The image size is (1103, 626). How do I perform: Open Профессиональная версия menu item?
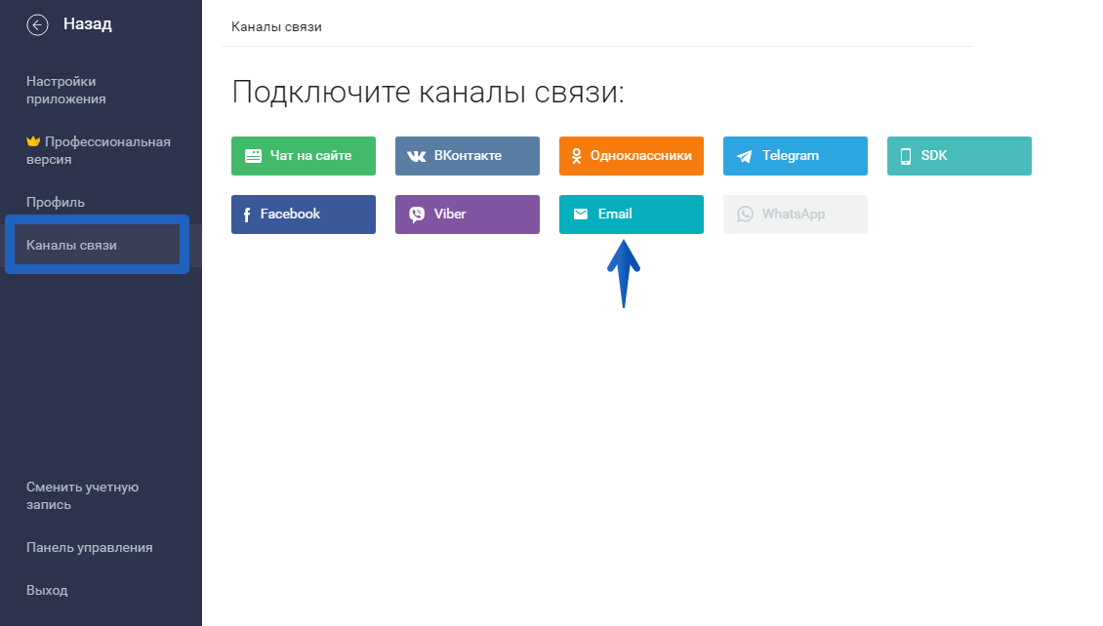(x=99, y=150)
